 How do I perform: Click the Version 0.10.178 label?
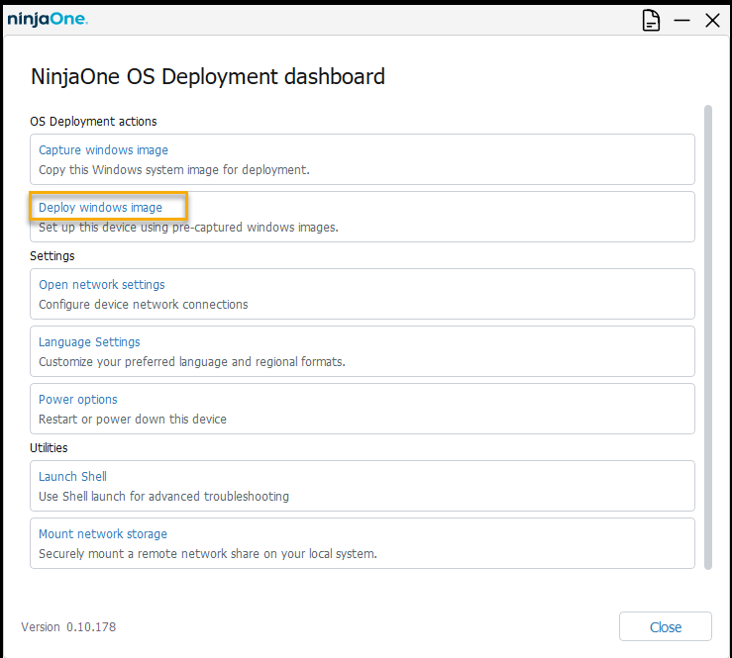(68, 627)
